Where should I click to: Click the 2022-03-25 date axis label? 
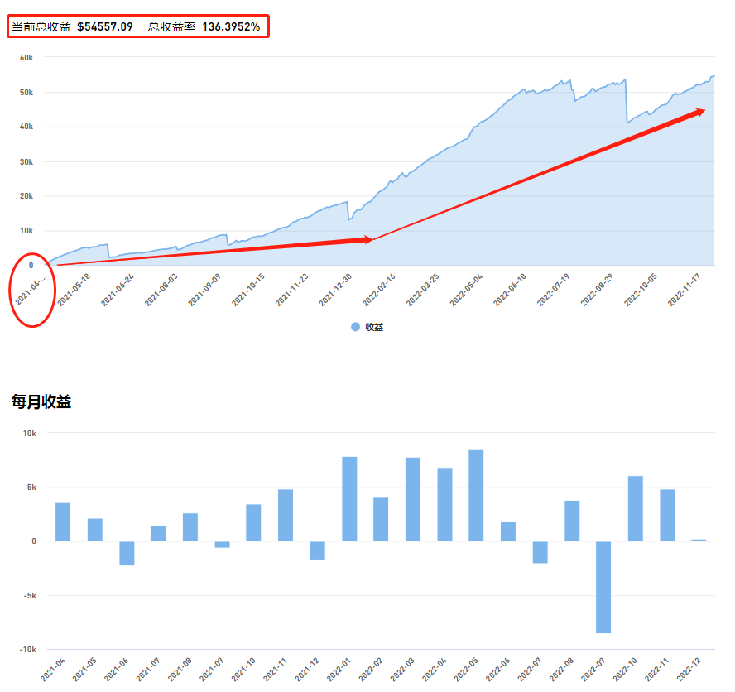tap(423, 290)
